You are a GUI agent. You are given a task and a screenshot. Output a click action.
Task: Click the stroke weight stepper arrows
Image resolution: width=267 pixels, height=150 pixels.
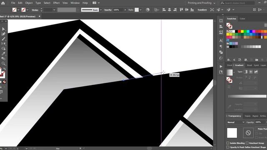pyautogui.click(x=41, y=10)
